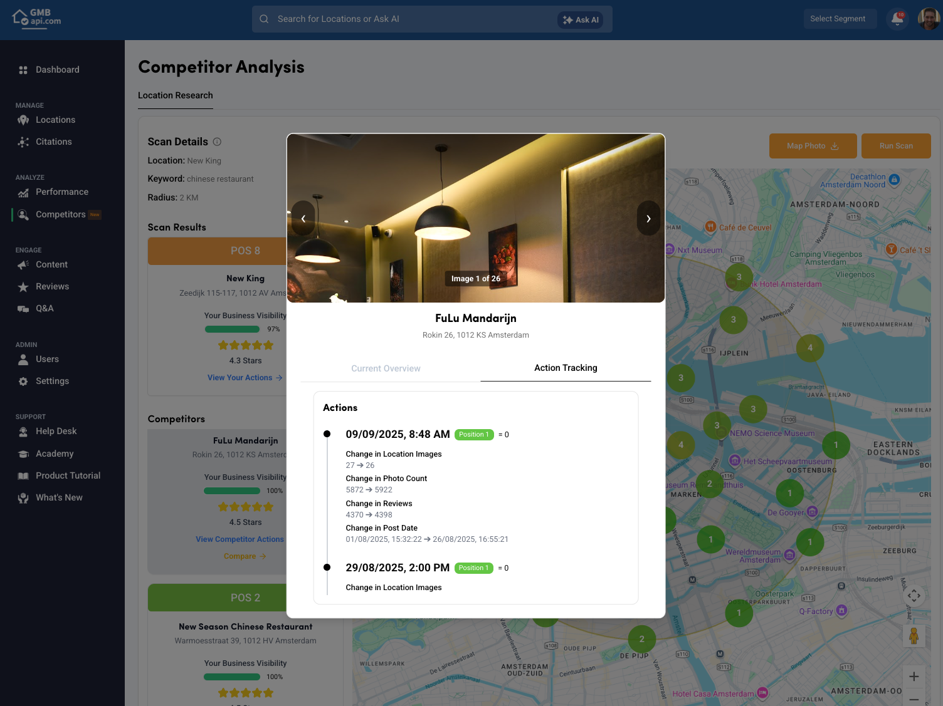Zoom in the map with plus icon
Screen dimensions: 943x706
(x=914, y=677)
